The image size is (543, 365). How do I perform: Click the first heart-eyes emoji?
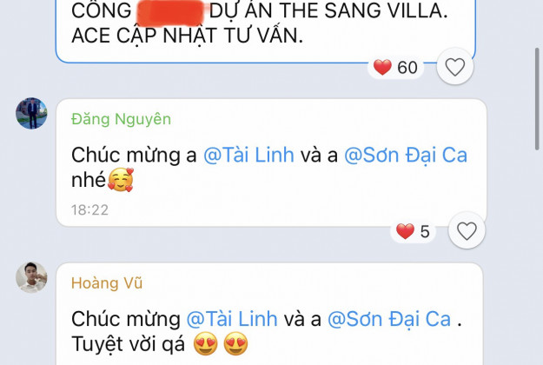206,344
